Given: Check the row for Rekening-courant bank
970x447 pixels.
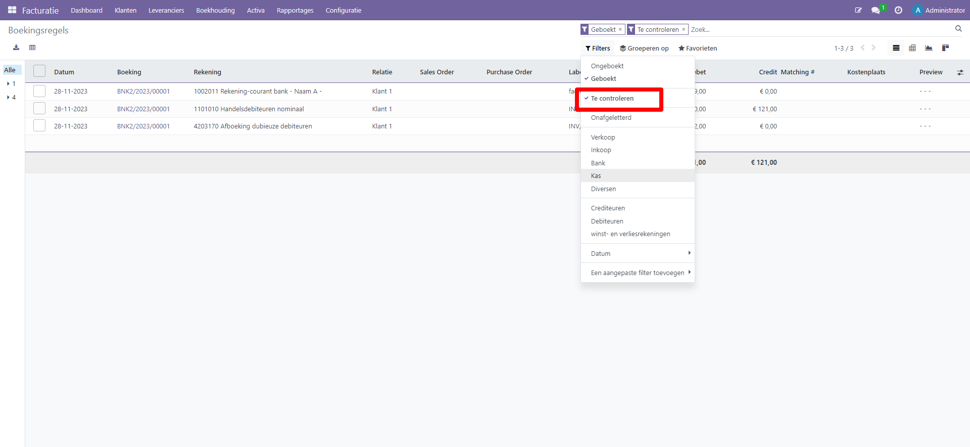Looking at the screenshot, I should pyautogui.click(x=39, y=91).
